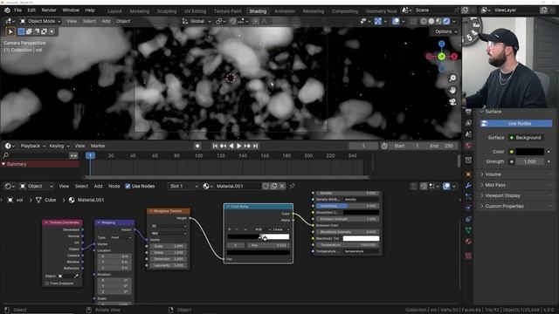Toggle auto keying record button

[197, 146]
